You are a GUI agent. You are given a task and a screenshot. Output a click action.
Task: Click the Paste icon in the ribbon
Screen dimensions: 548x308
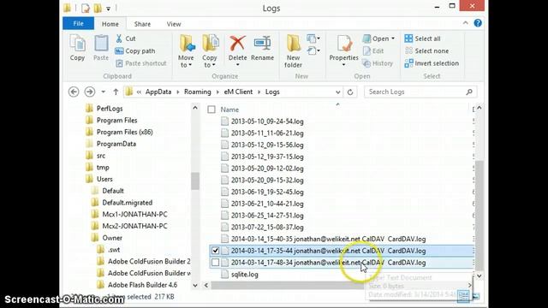(x=101, y=48)
